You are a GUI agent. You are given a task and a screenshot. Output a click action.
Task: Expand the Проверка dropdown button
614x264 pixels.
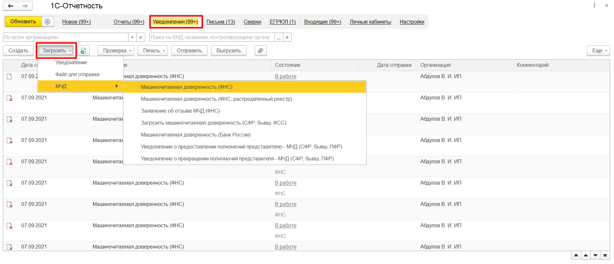117,51
